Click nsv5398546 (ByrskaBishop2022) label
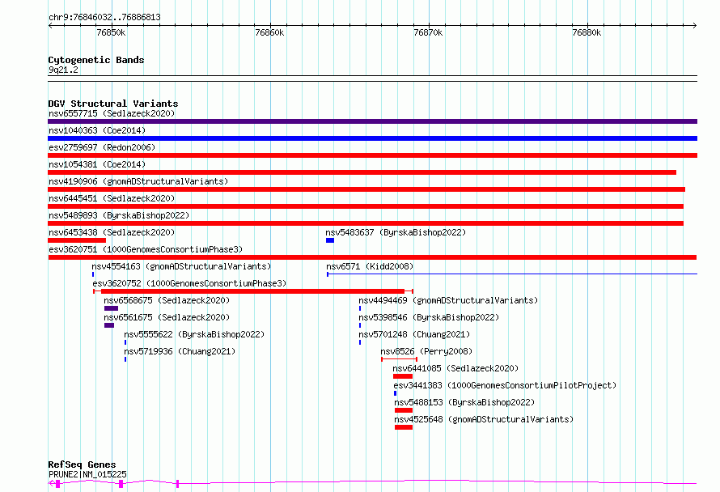The image size is (720, 492). 429,317
